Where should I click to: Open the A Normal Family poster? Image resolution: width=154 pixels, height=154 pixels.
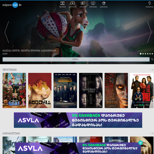coord(91,90)
